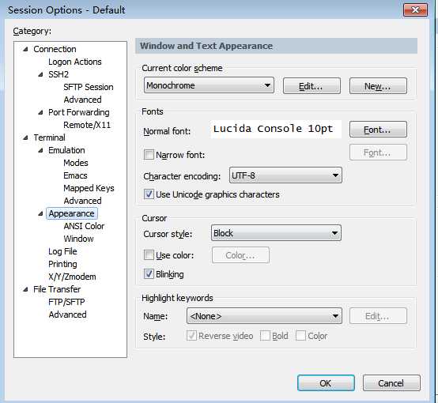Select SFTP Session tree item
Viewport: 438px width, 403px height.
[x=89, y=87]
